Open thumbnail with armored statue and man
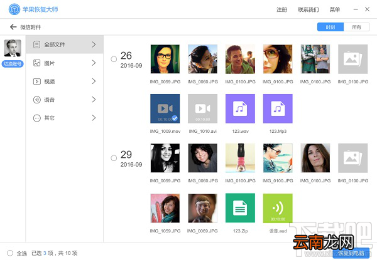 [x=315, y=59]
